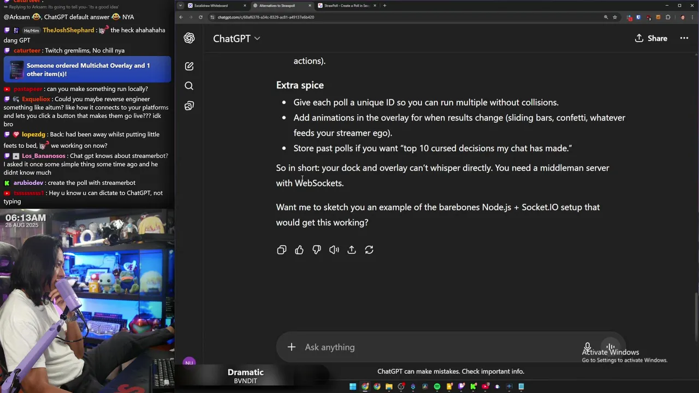Play the response aloud with the speaker icon
699x393 pixels.
tap(334, 249)
